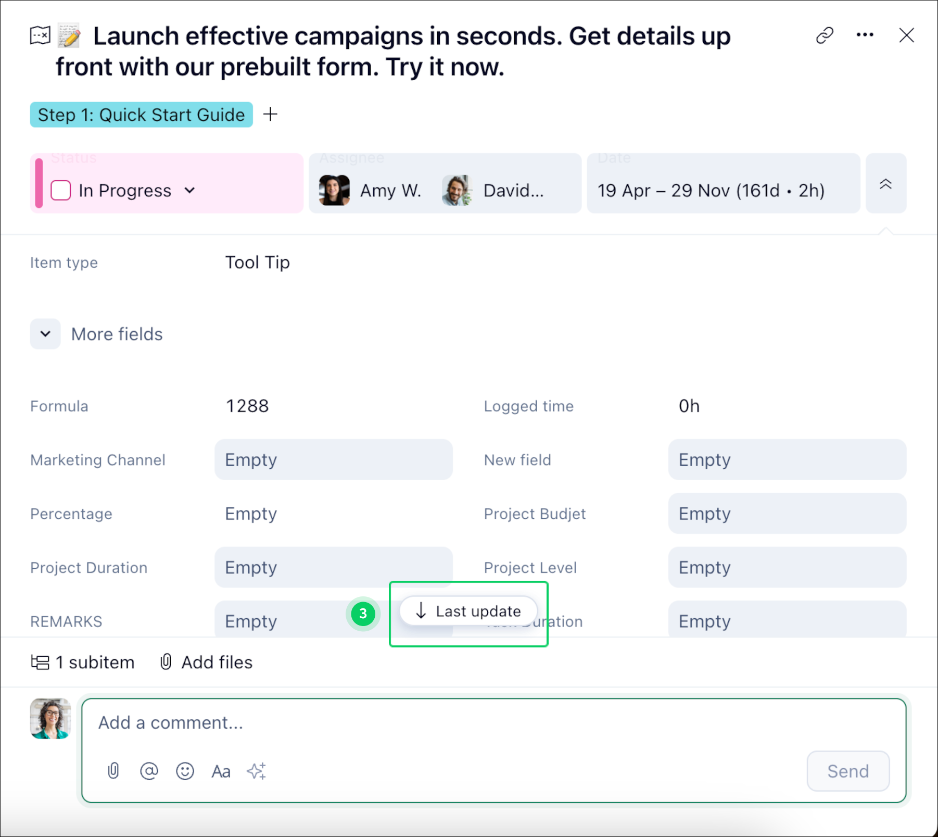Click the Send comment button
Screen dimensions: 938x837
pyautogui.click(x=847, y=771)
